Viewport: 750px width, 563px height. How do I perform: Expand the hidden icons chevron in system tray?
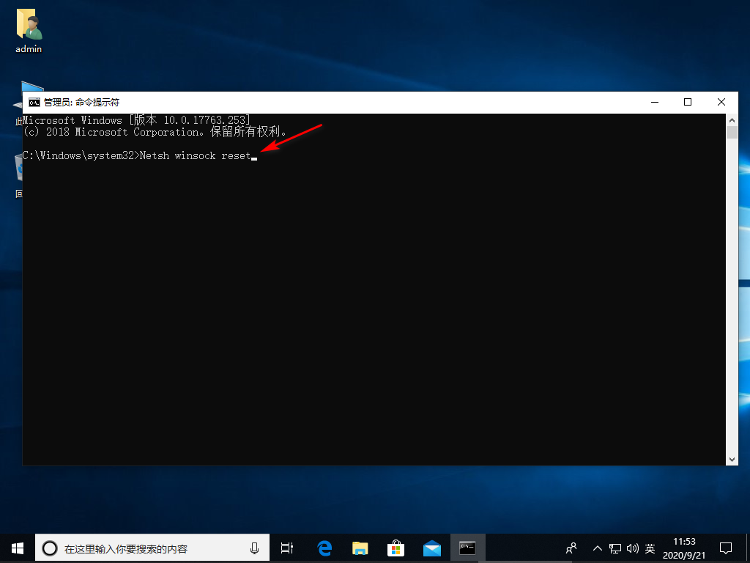click(x=598, y=548)
